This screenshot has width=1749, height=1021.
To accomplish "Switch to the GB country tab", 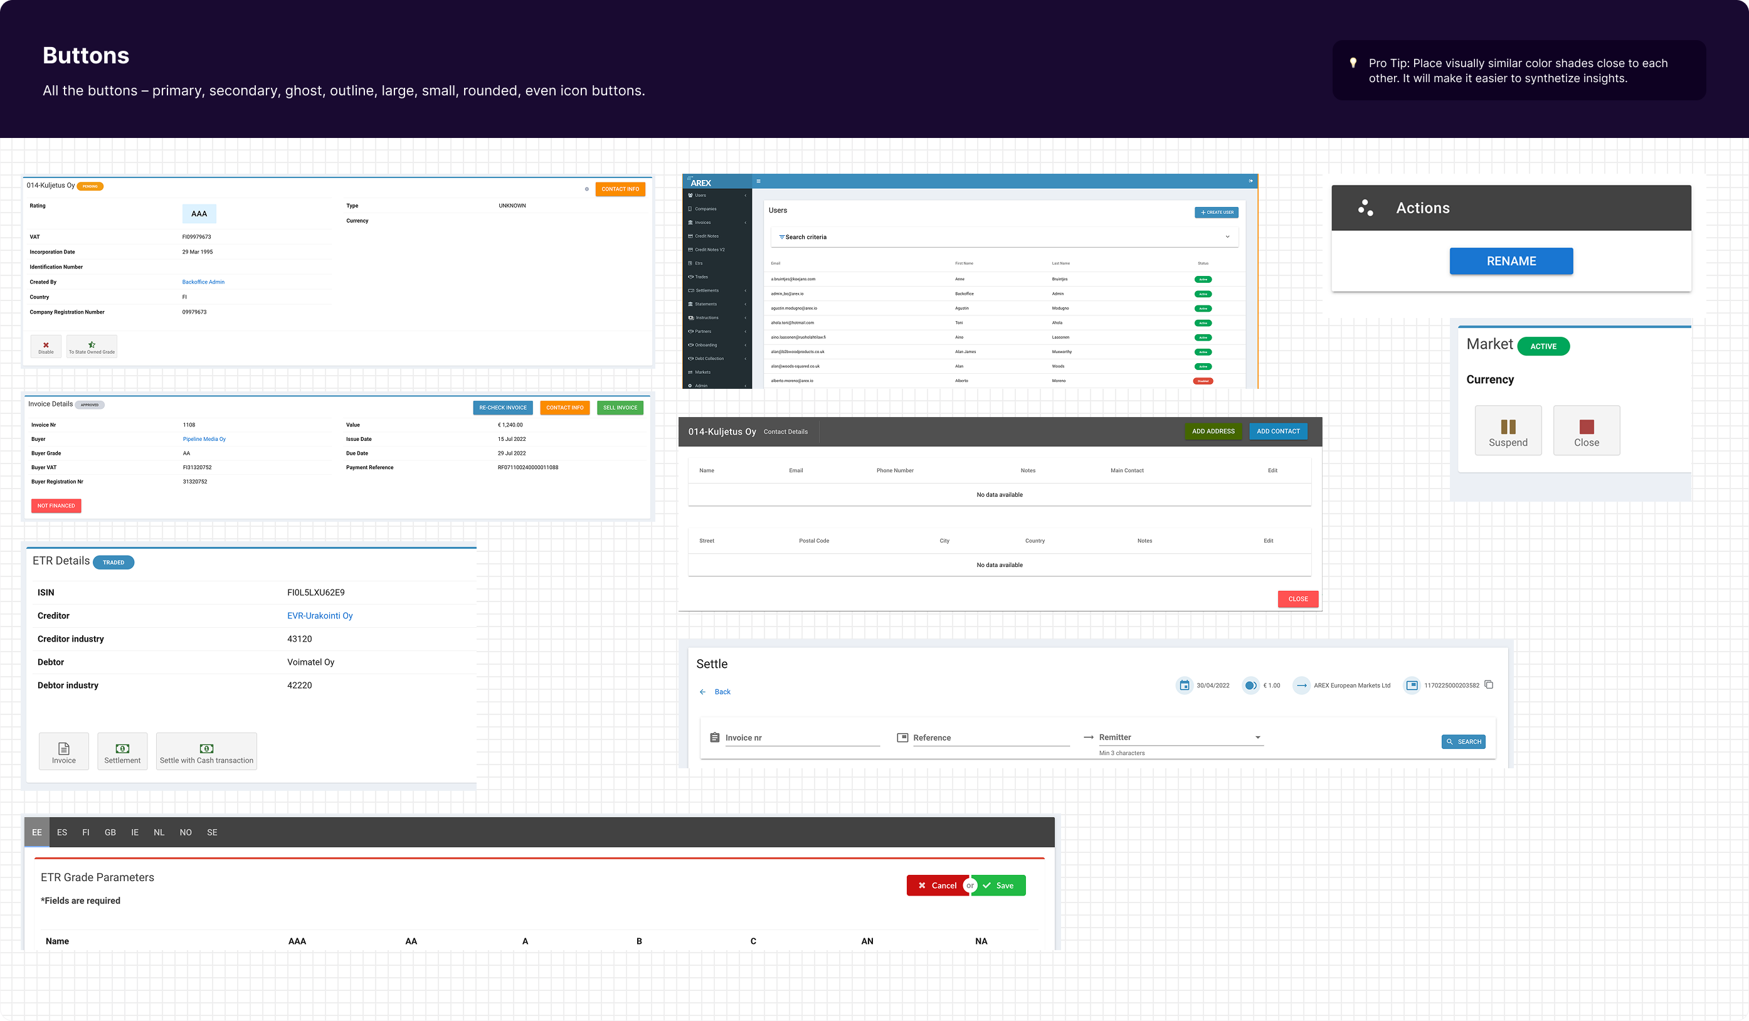I will [110, 832].
